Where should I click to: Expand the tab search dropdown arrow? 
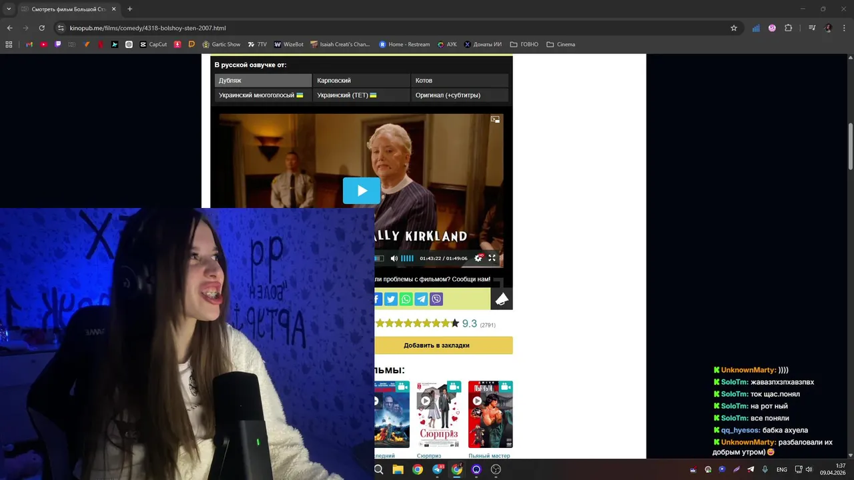pyautogui.click(x=9, y=9)
